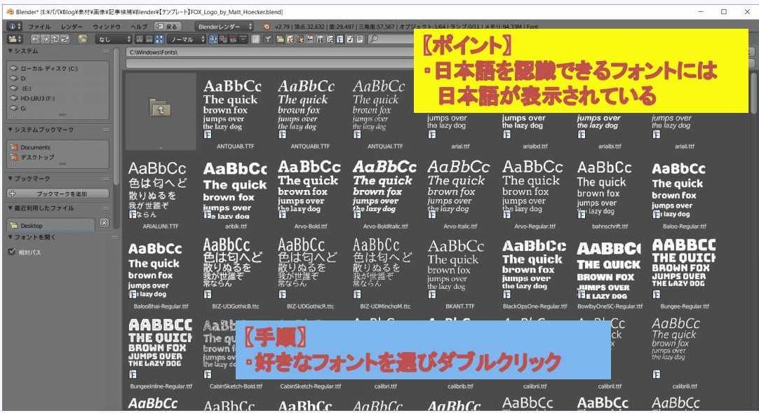Create a new directory

pyautogui.click(x=83, y=39)
